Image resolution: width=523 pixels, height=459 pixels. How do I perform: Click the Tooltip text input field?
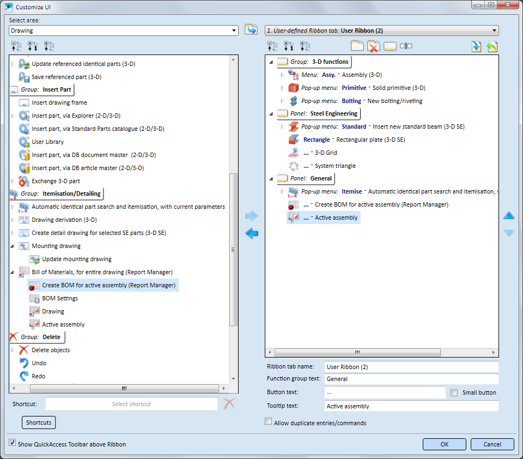[411, 406]
